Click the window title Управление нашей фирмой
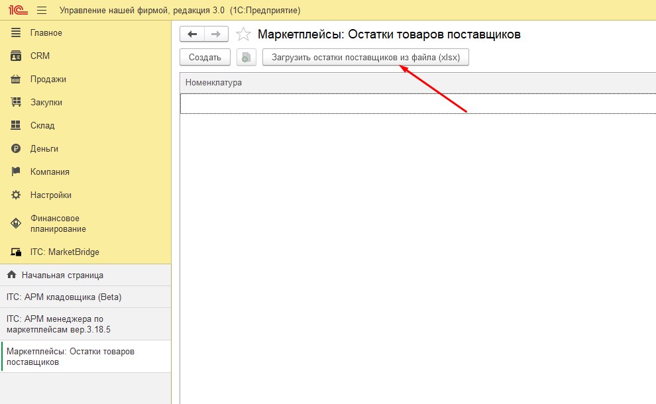656x404 pixels. click(180, 10)
